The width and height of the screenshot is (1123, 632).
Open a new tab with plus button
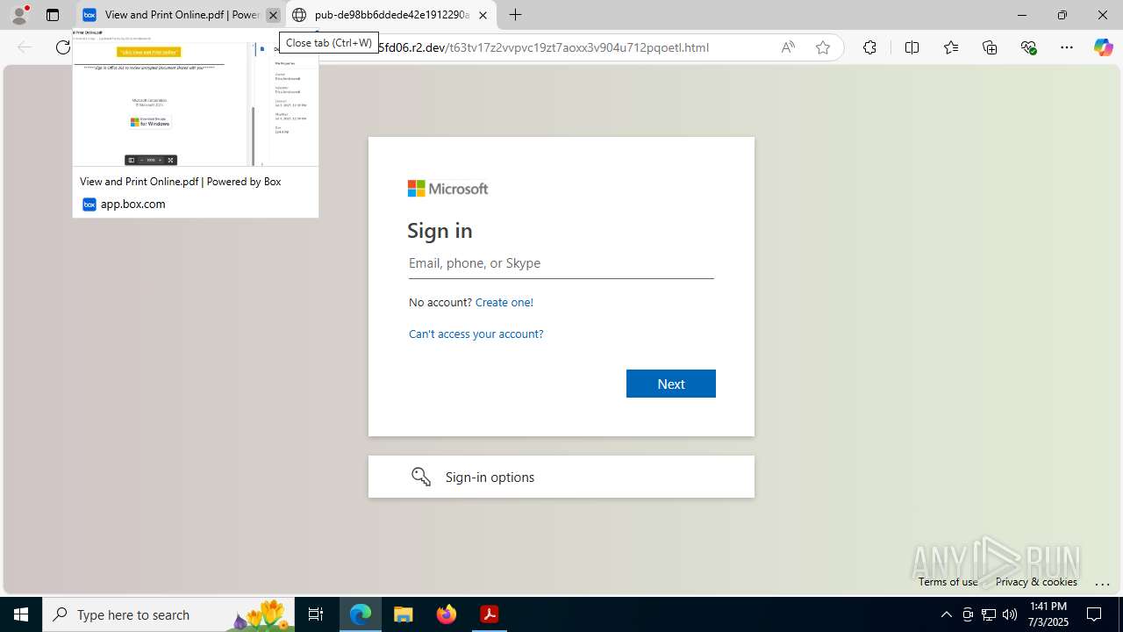click(516, 15)
